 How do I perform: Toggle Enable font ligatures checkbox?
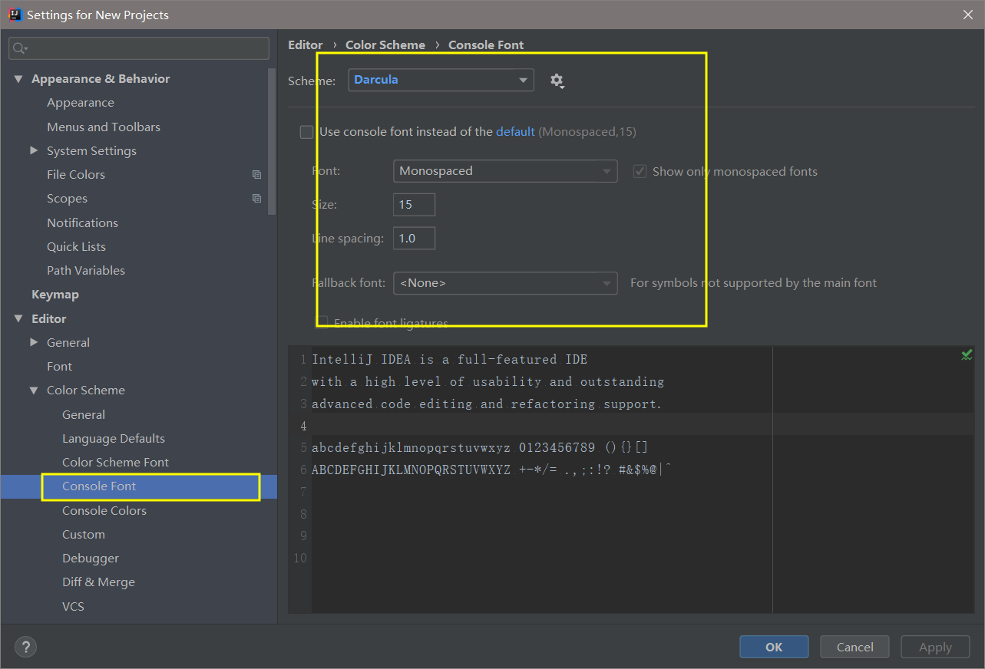click(322, 323)
